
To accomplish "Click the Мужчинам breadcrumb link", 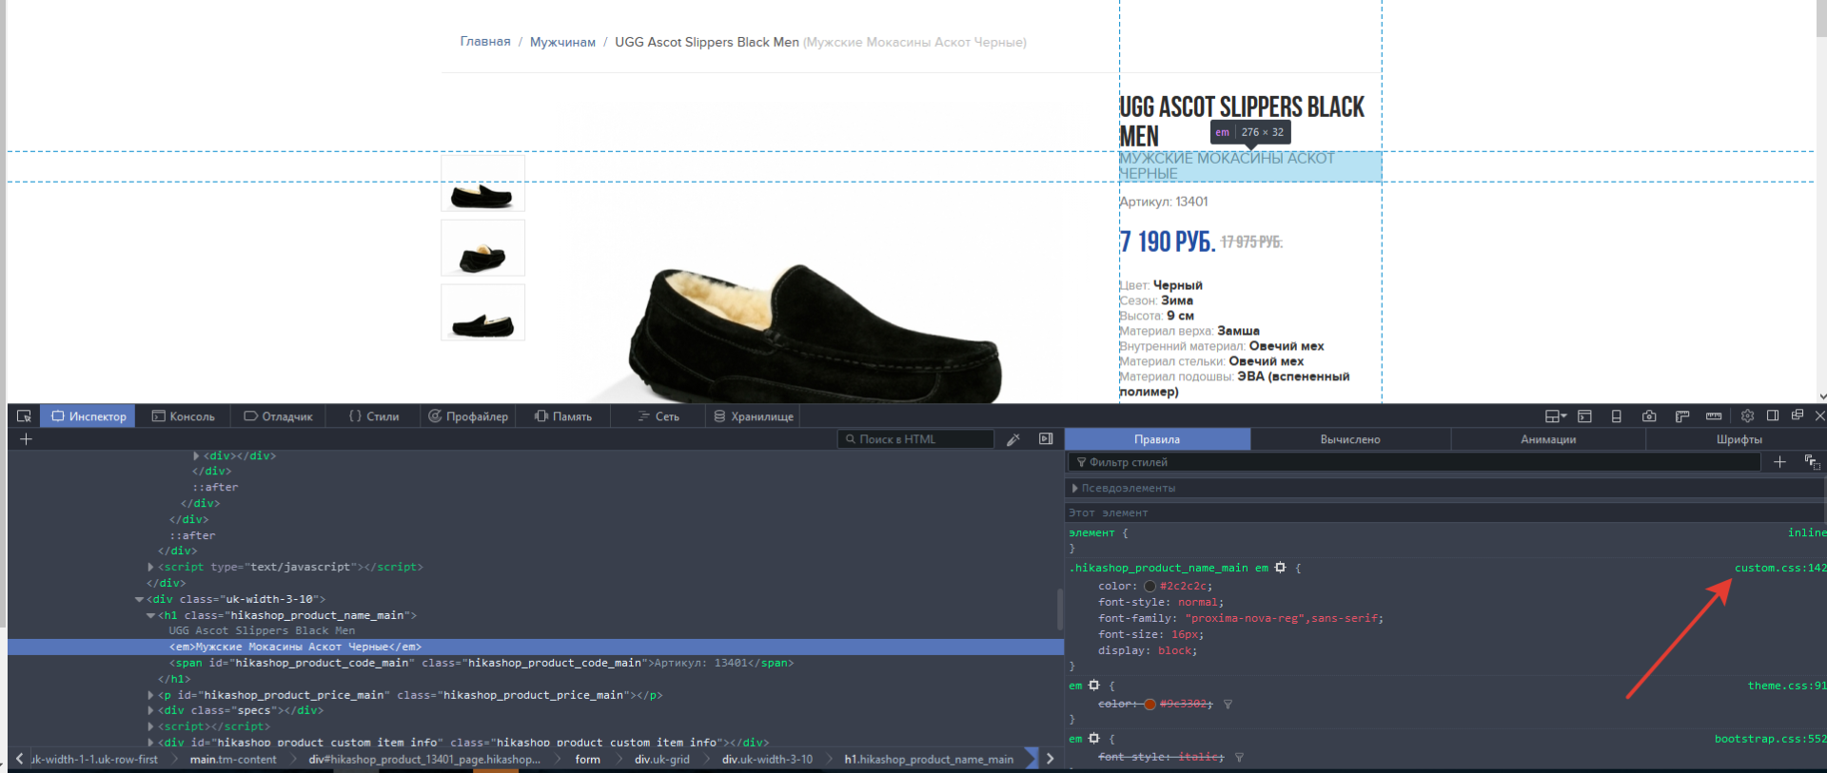I will [x=562, y=42].
